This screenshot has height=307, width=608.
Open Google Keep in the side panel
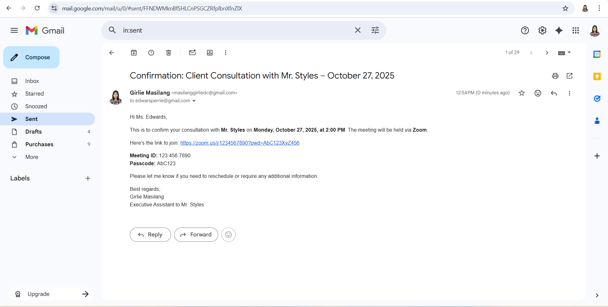click(x=597, y=77)
